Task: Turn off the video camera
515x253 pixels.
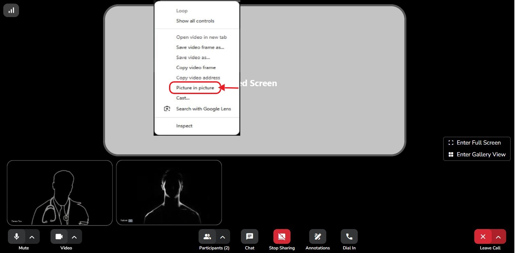Action: coord(59,237)
